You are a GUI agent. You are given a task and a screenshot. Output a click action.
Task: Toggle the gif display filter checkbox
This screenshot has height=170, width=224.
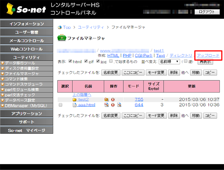[86, 61]
